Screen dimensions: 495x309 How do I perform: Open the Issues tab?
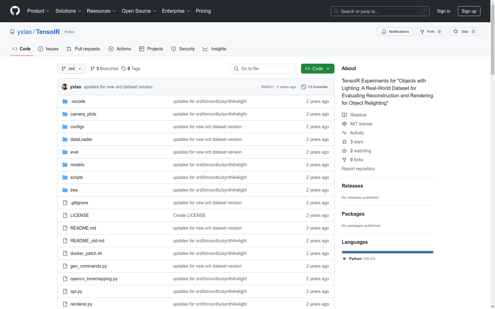tap(48, 49)
